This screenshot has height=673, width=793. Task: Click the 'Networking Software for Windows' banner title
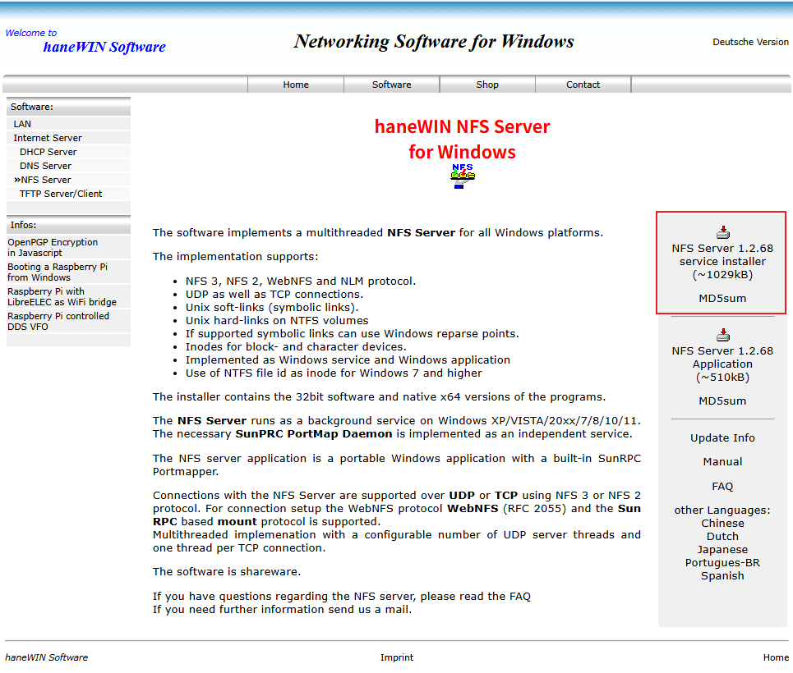point(434,41)
